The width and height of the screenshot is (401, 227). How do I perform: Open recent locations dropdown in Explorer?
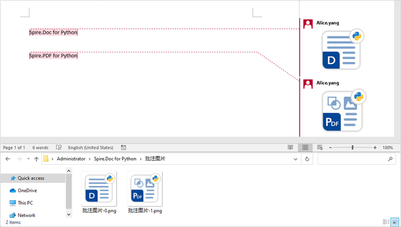click(x=28, y=159)
